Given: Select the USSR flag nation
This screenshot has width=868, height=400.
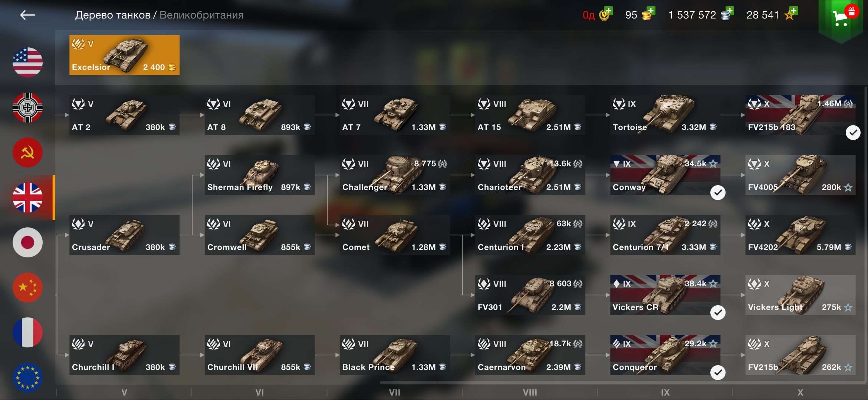Looking at the screenshot, I should (x=27, y=152).
